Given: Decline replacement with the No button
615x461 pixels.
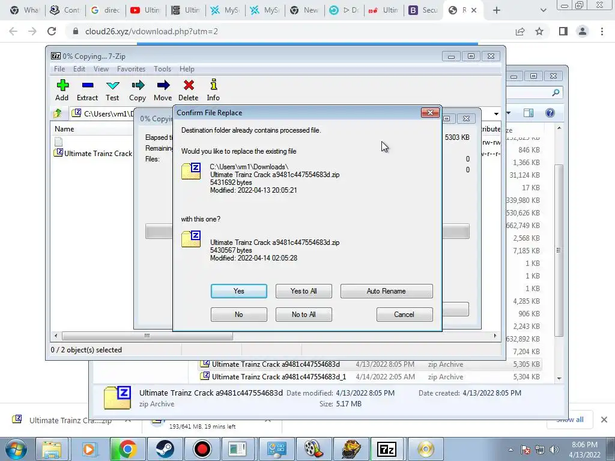Looking at the screenshot, I should pos(239,315).
